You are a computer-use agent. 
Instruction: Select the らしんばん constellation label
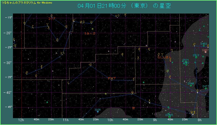pyautogui.click(x=164, y=58)
